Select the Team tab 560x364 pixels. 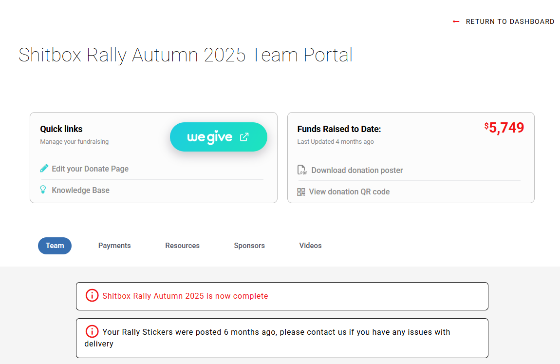(55, 246)
